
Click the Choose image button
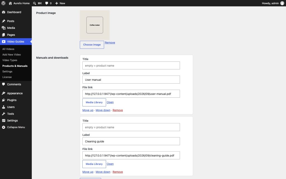coord(92,44)
